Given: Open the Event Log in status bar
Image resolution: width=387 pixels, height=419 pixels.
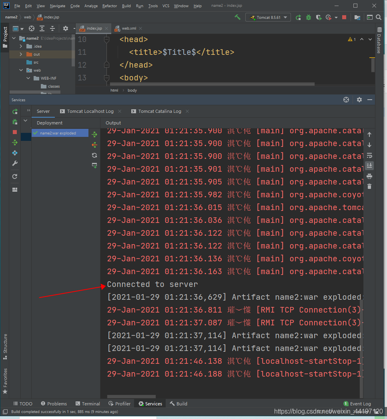Looking at the screenshot, I should click(357, 404).
